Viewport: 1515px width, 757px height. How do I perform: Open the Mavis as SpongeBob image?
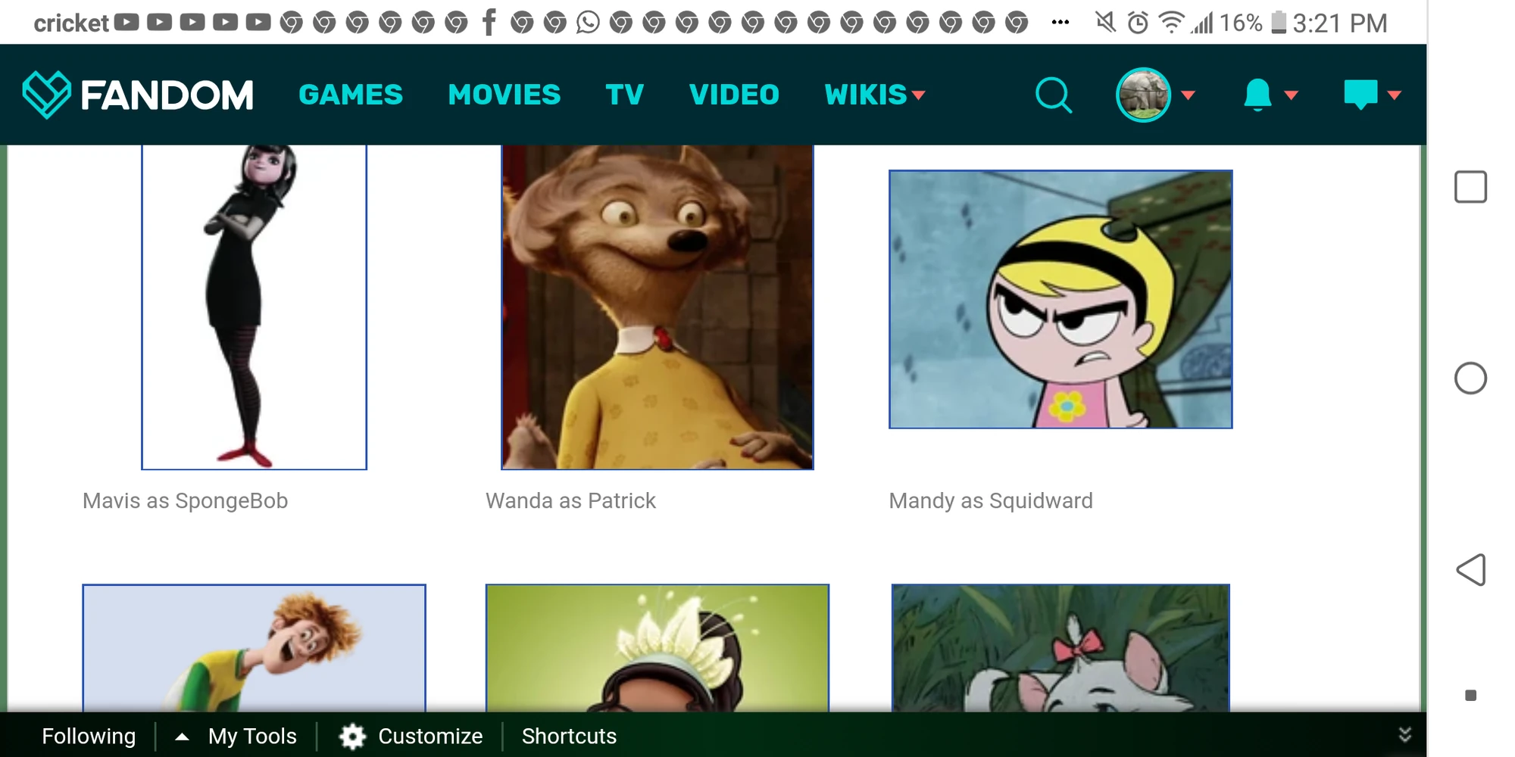point(254,307)
